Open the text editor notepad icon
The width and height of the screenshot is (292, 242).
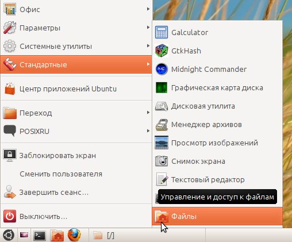point(162,179)
